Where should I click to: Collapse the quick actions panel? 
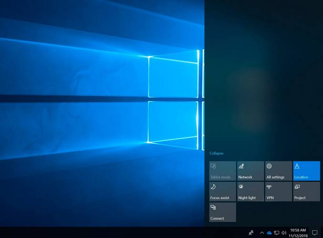click(x=216, y=153)
